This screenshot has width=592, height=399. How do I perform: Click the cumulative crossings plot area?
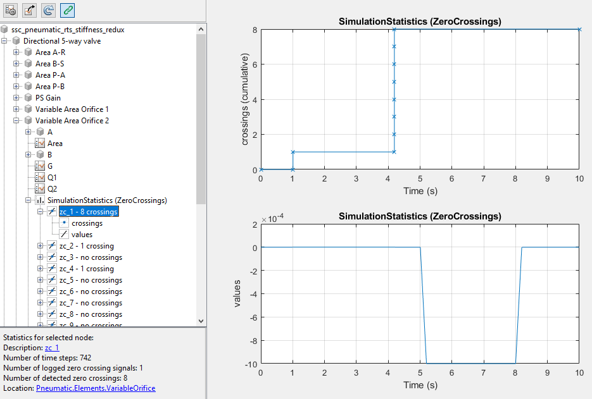click(x=420, y=99)
